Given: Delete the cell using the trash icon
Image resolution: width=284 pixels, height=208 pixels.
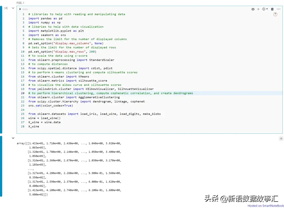Looking at the screenshot, I should click(x=272, y=9).
